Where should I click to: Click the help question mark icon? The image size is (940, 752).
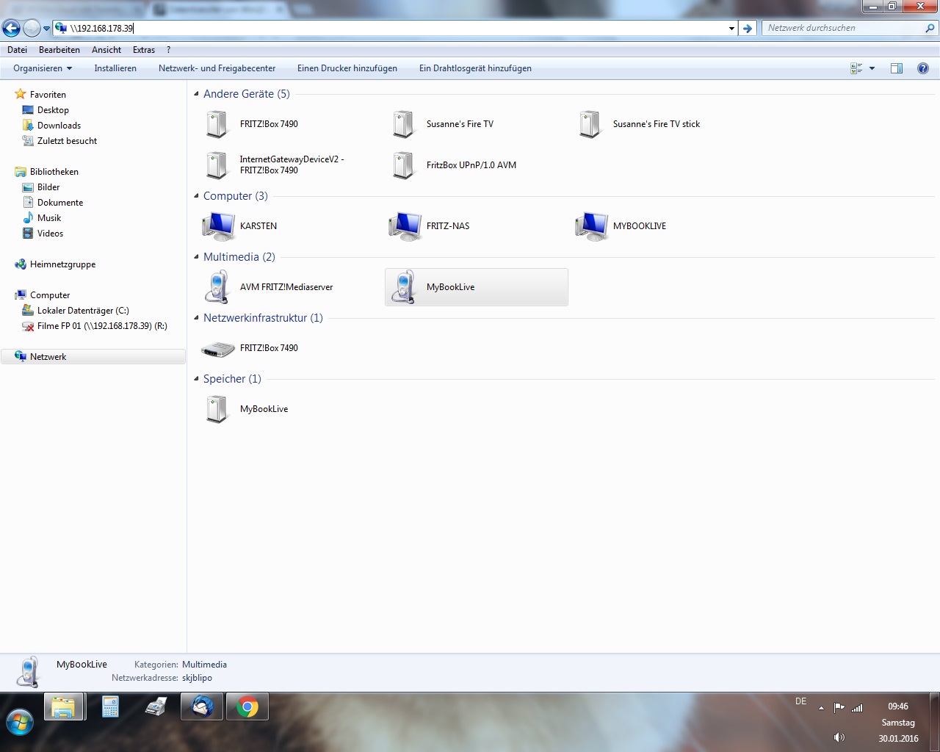923,68
